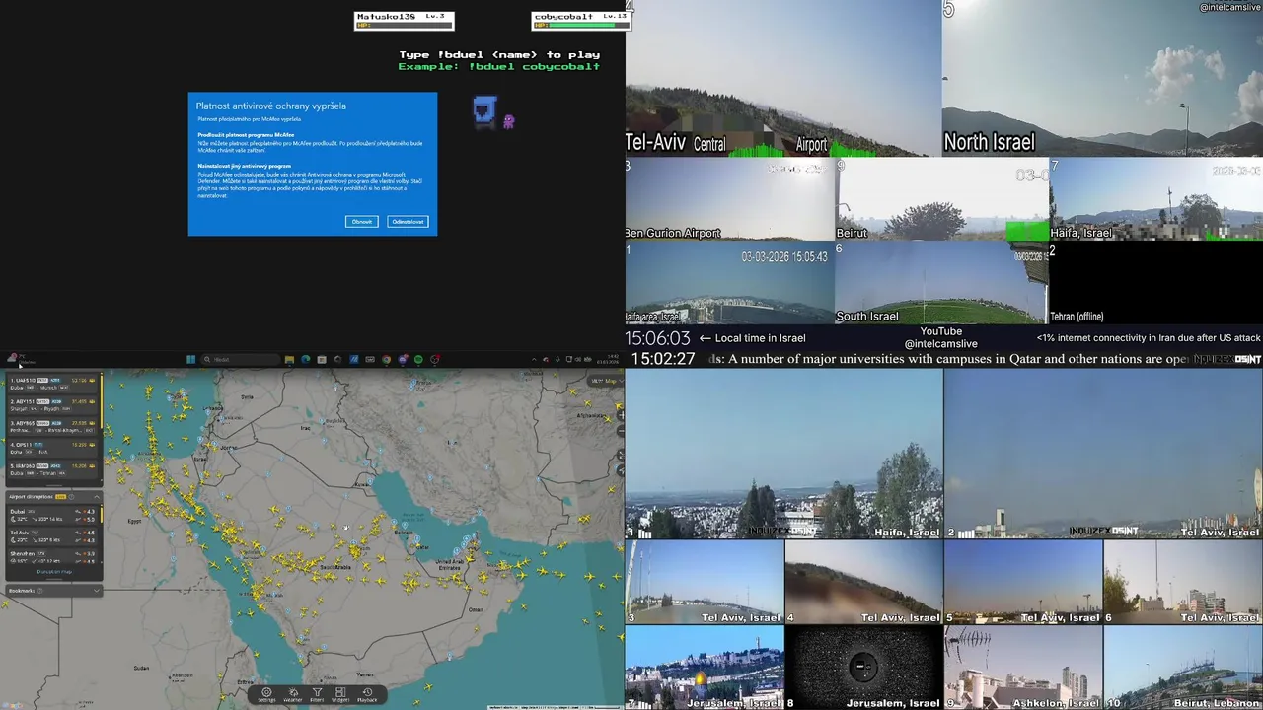1263x710 pixels.
Task: Open Widgets in the flight map toolbar
Action: 340,695
